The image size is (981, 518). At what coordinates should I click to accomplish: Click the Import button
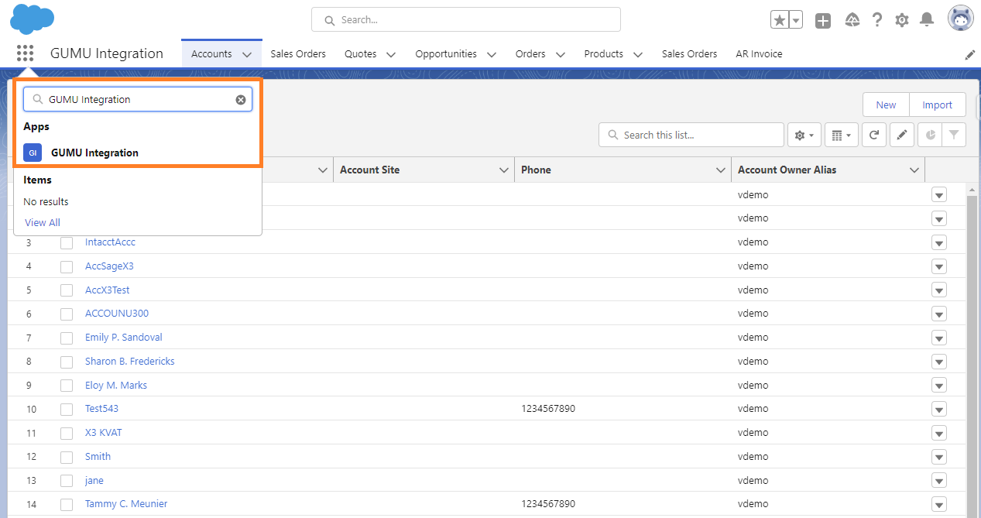point(938,105)
